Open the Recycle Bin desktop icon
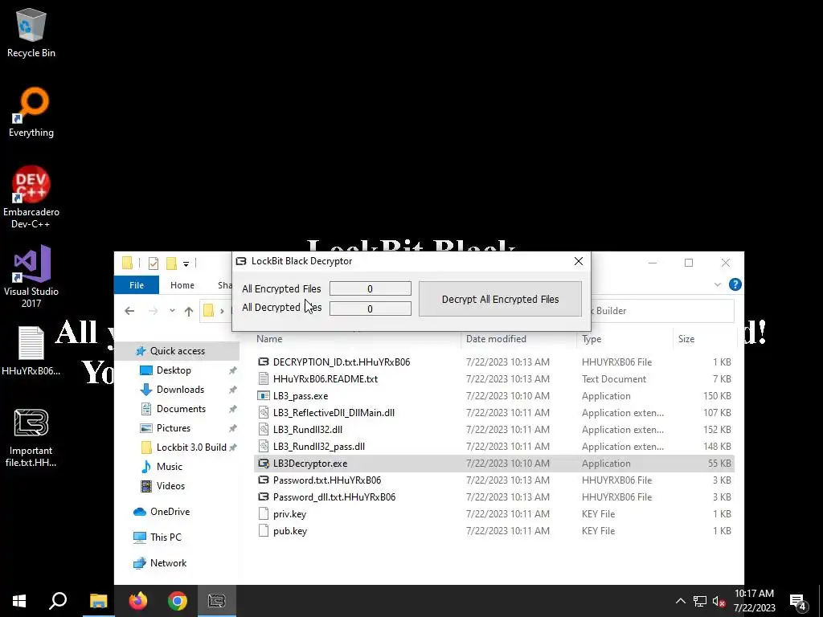The height and width of the screenshot is (617, 823). pos(31,32)
